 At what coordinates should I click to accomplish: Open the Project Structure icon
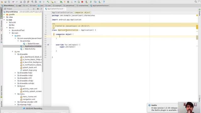click(x=95, y=2)
